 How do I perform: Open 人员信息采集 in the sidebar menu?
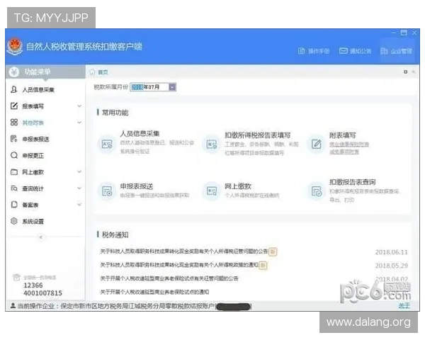[x=38, y=90]
